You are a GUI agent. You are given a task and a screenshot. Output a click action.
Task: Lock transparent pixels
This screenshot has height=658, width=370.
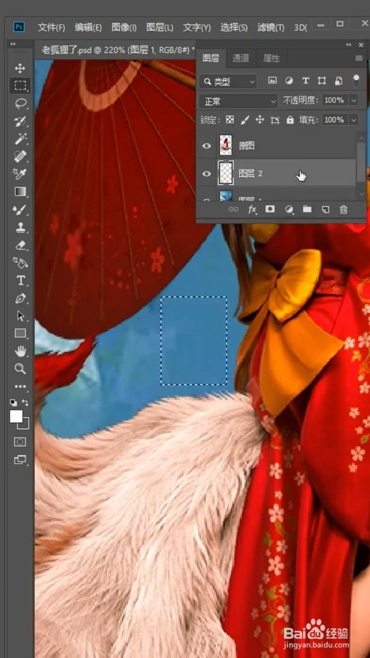(x=229, y=120)
